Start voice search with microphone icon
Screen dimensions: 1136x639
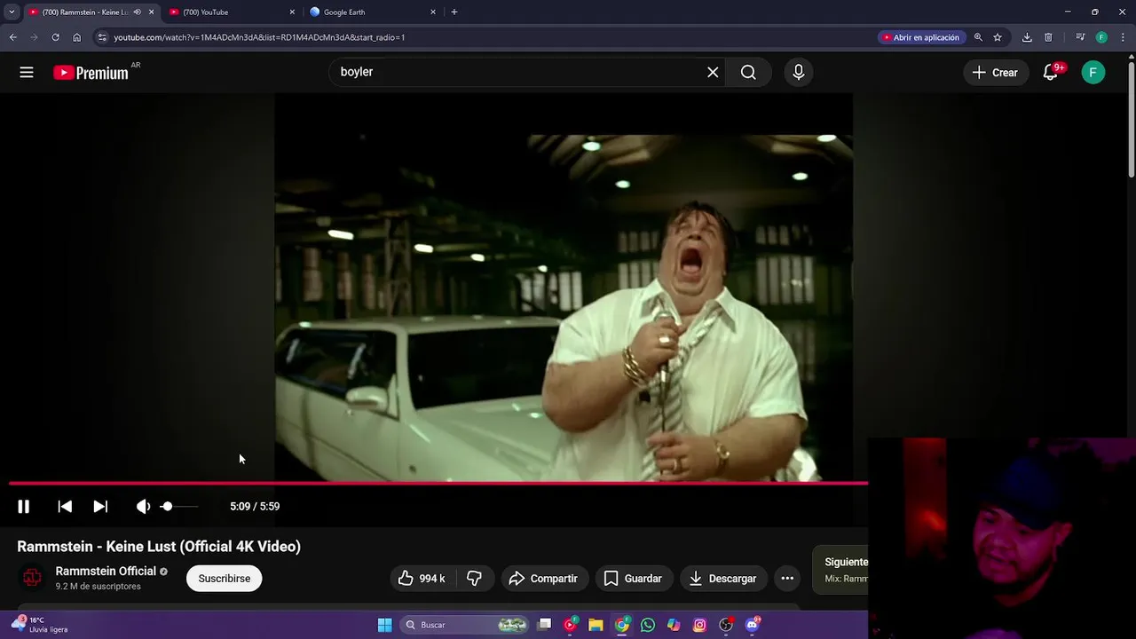(799, 73)
